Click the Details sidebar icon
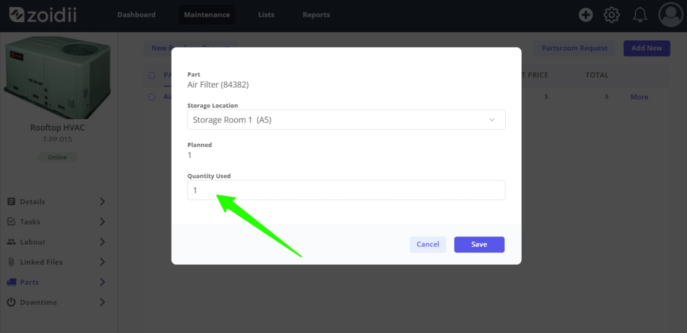Viewport: 687px width, 333px height. tap(11, 202)
